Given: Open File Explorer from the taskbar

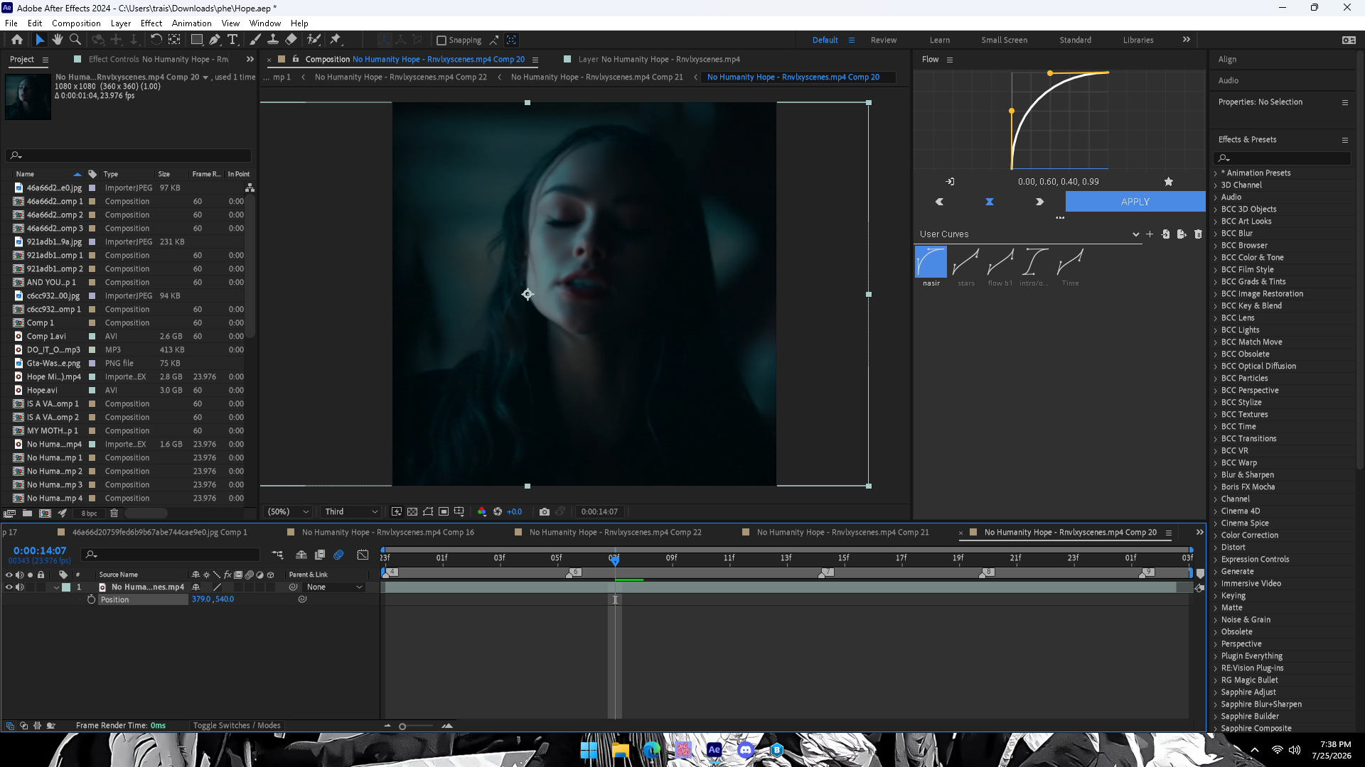Looking at the screenshot, I should [x=620, y=750].
